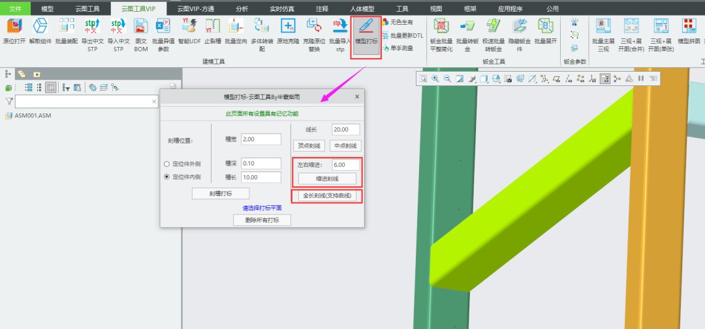Click the 线长 input field
Screen dimensions: 705x329
pyautogui.click(x=346, y=129)
